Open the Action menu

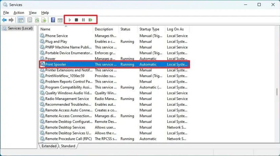[19, 12]
